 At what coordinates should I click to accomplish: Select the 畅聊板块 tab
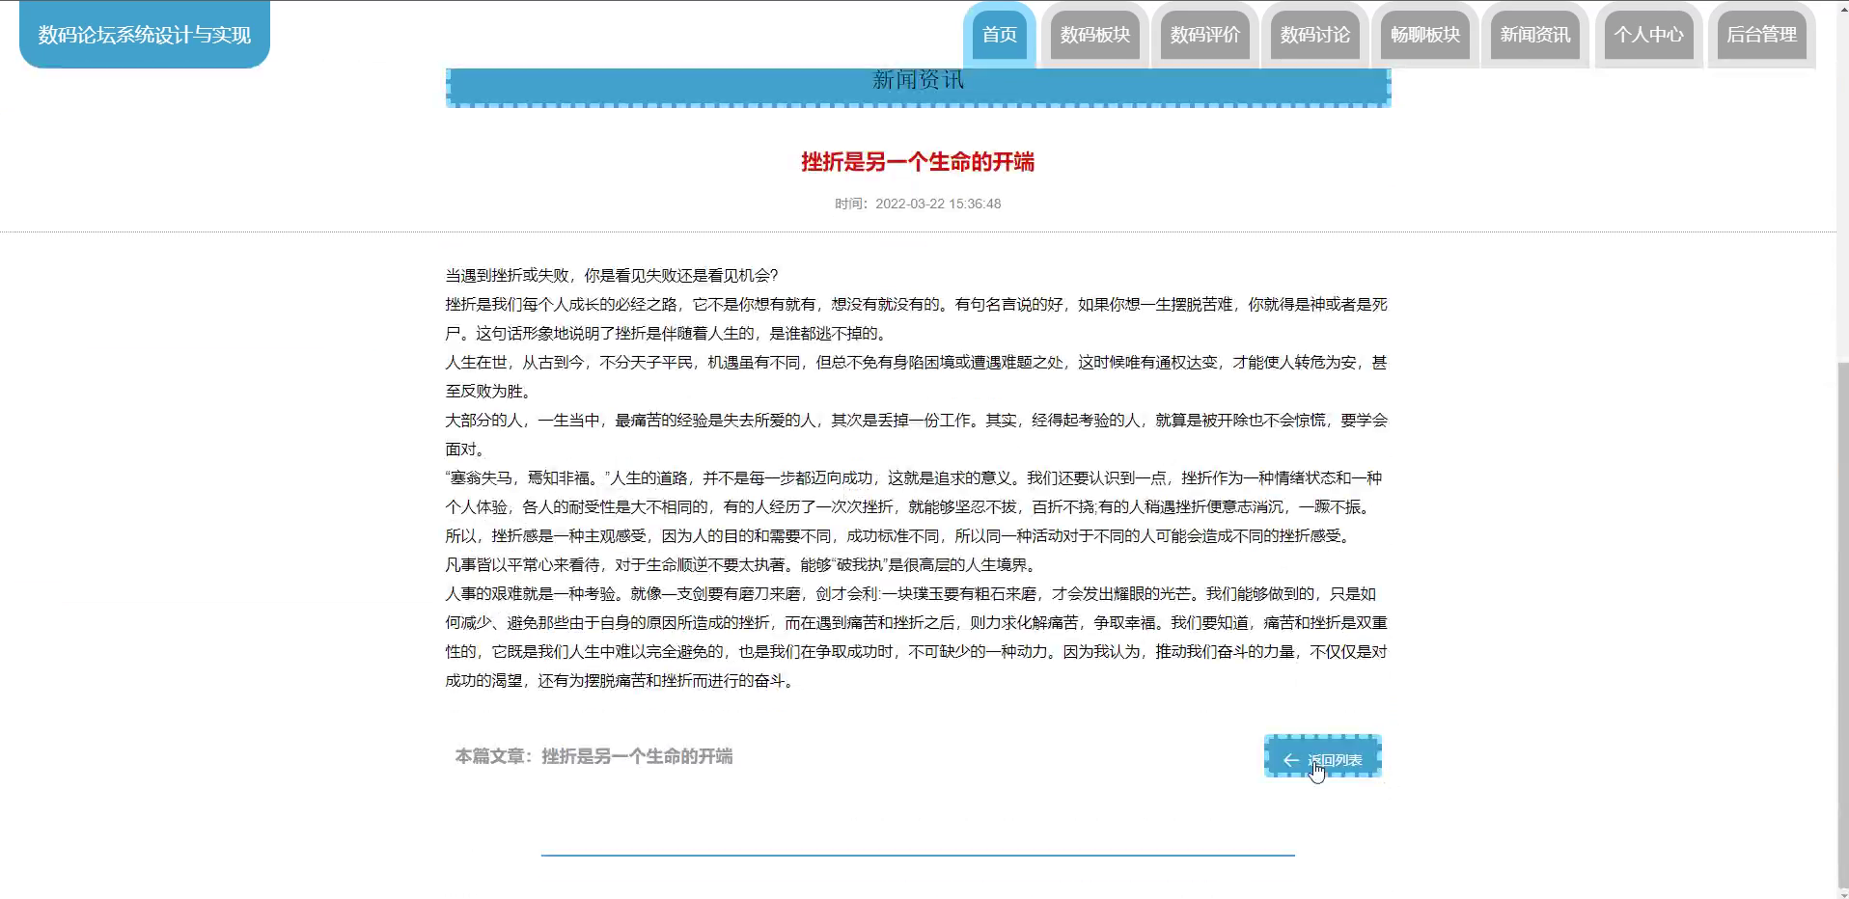coord(1424,35)
